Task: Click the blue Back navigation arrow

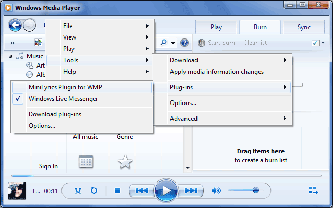Action: (15, 25)
